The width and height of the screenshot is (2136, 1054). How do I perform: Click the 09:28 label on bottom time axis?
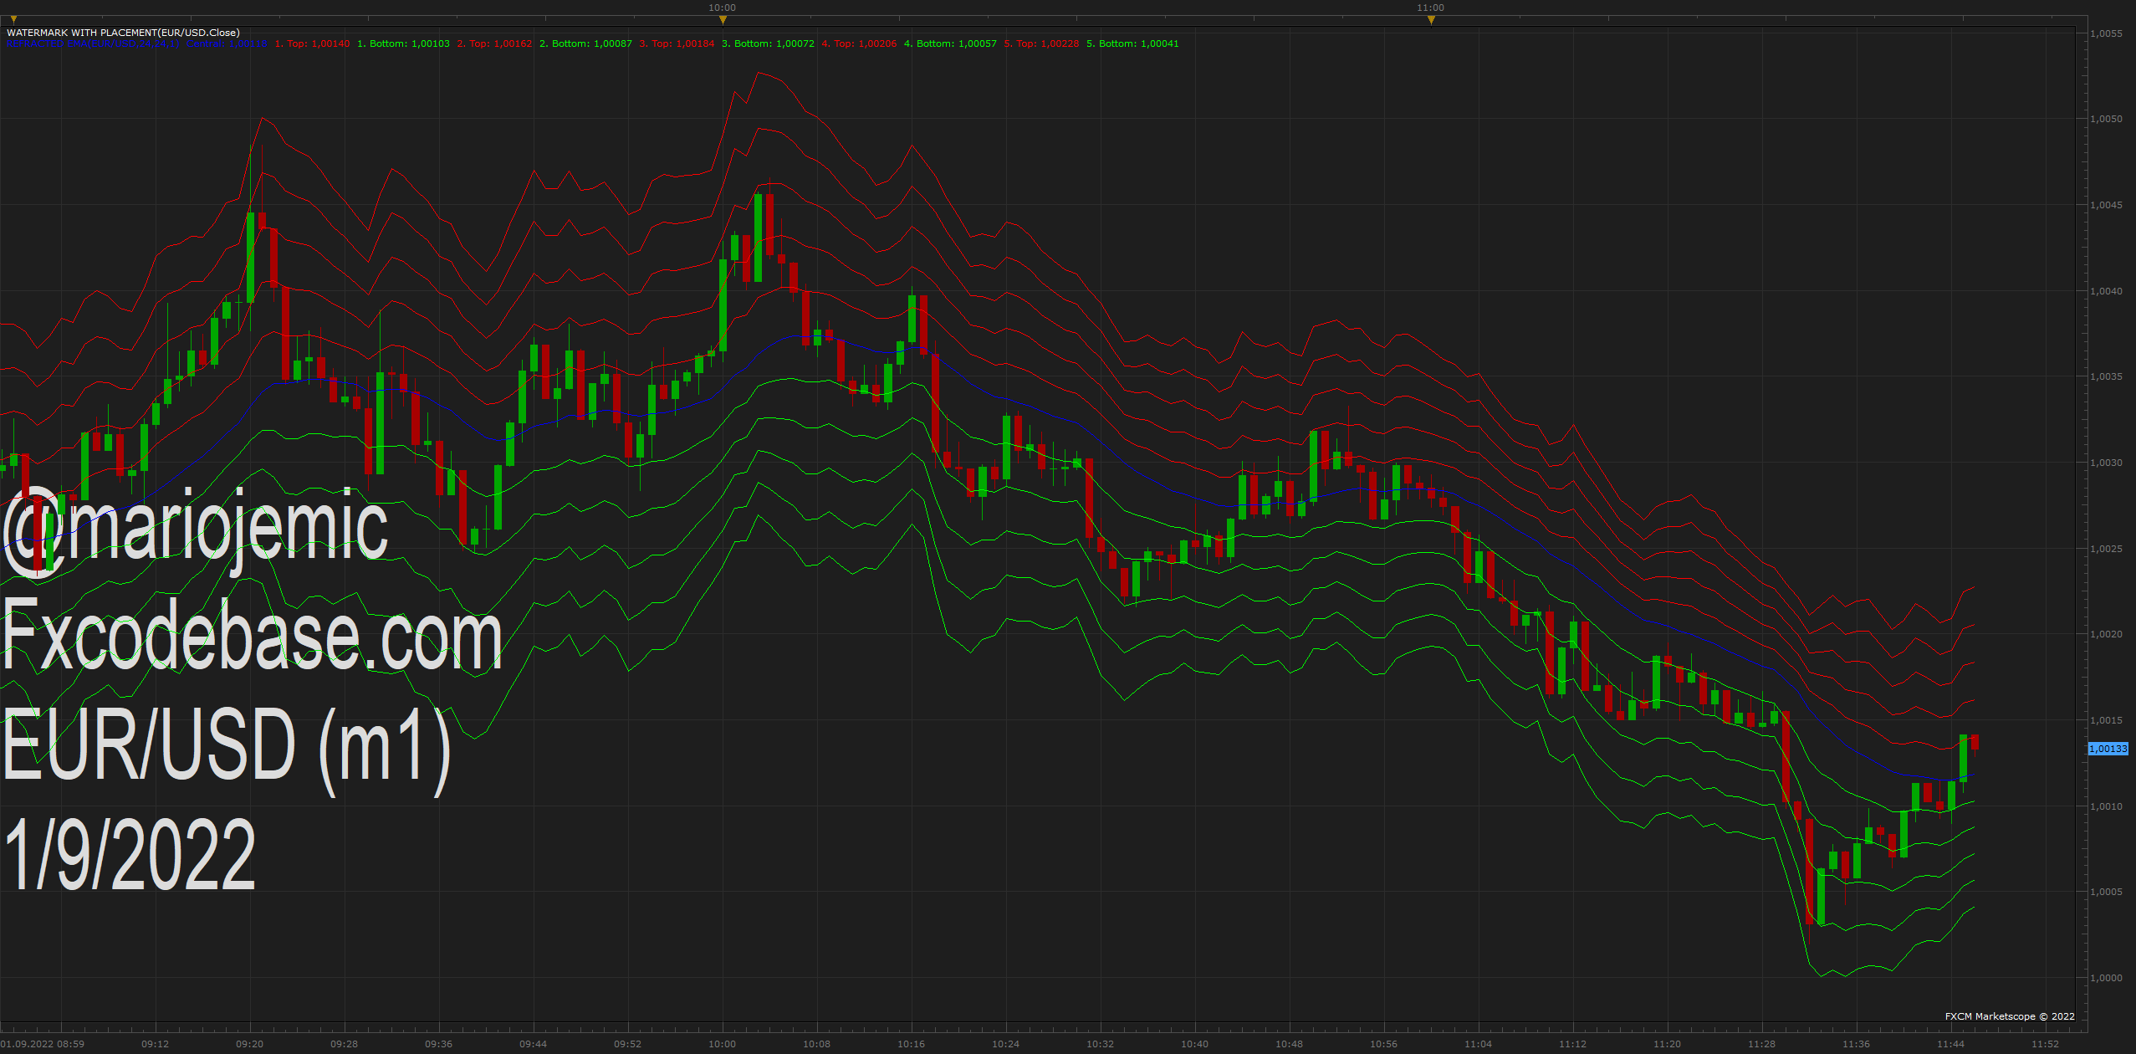point(344,1044)
